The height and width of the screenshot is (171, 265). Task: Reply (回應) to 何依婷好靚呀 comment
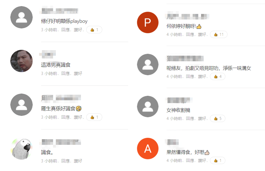tap(190, 35)
